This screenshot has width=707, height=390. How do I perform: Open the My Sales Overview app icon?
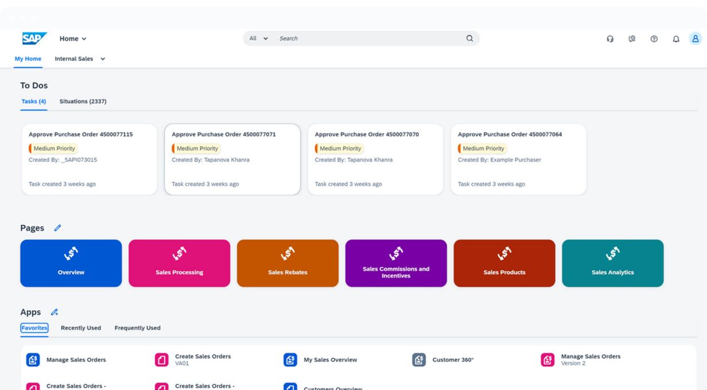pos(291,360)
